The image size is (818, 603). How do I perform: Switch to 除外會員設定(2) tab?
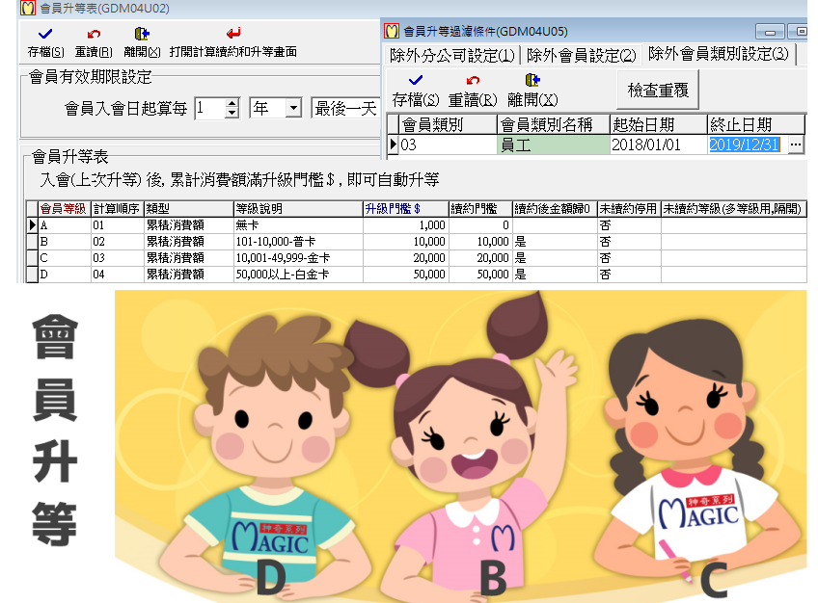click(581, 55)
